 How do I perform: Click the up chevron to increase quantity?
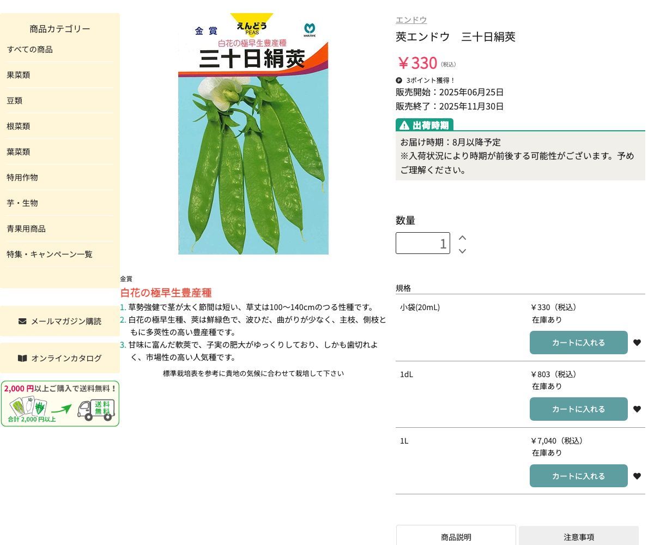(x=462, y=238)
